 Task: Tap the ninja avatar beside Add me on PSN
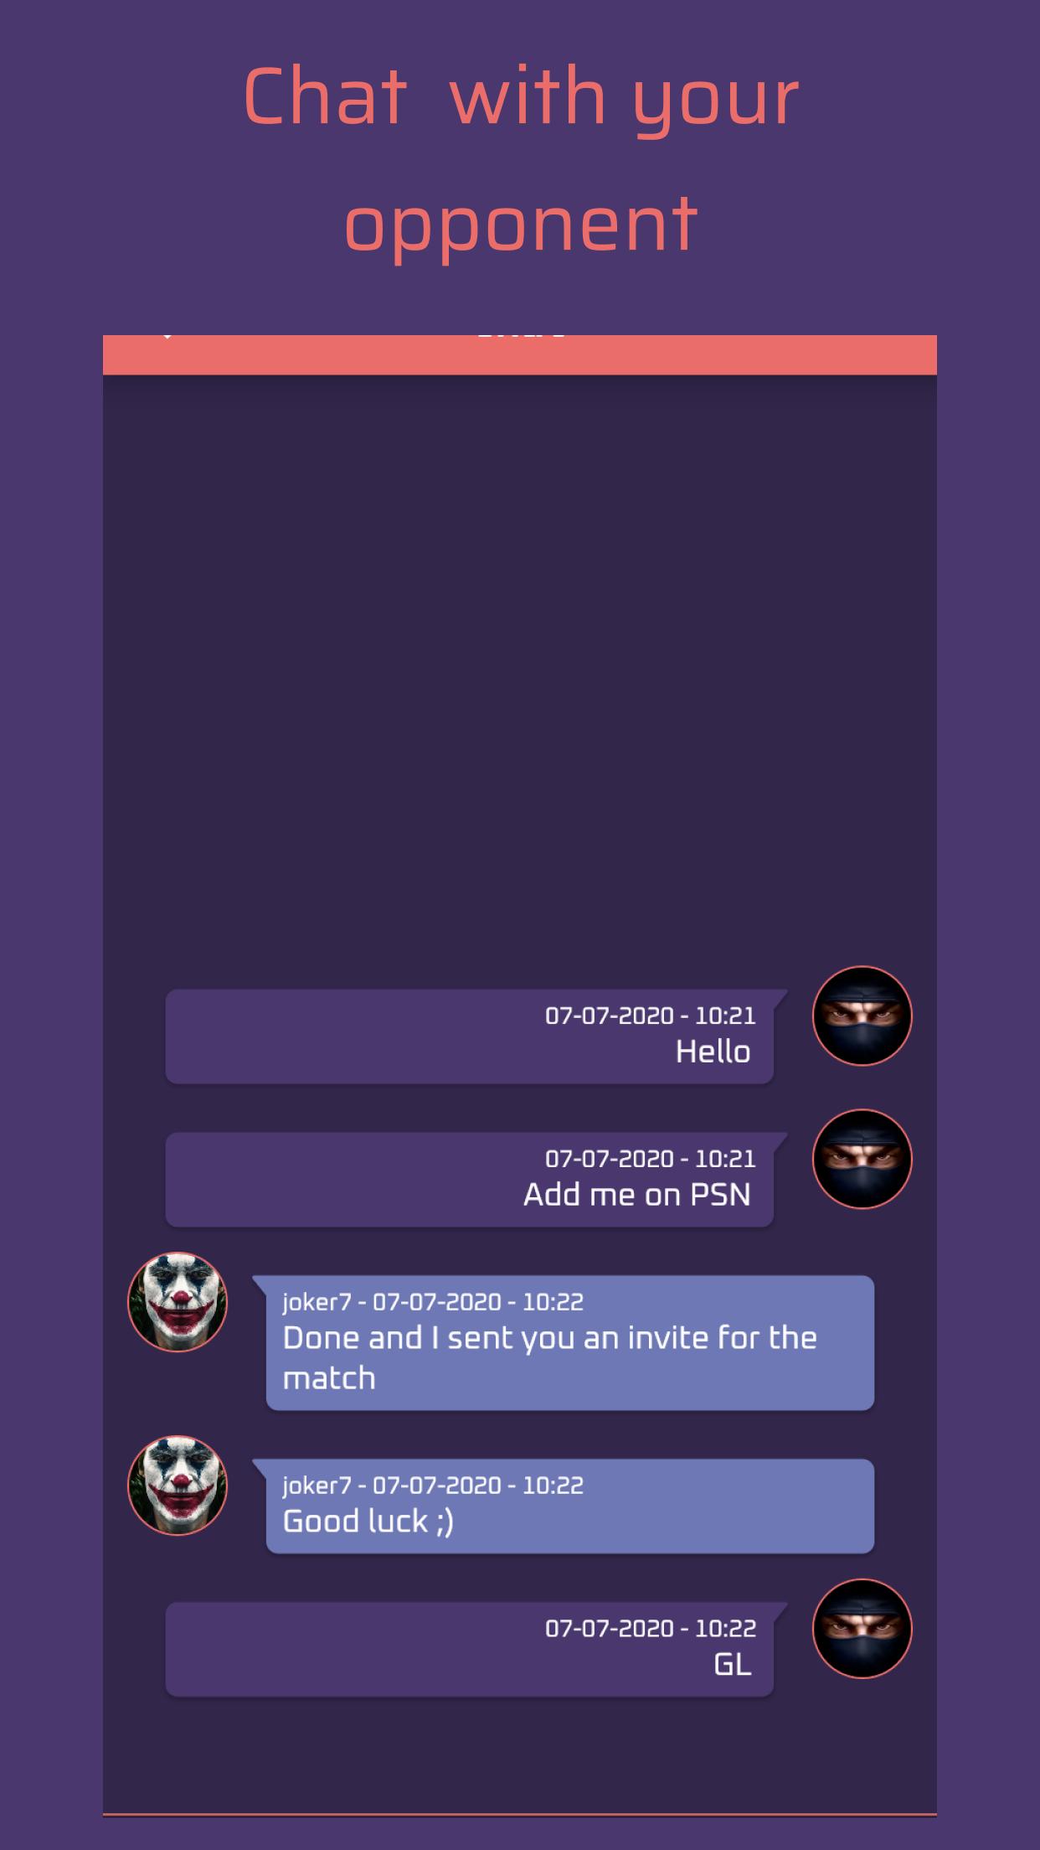[x=862, y=1159]
